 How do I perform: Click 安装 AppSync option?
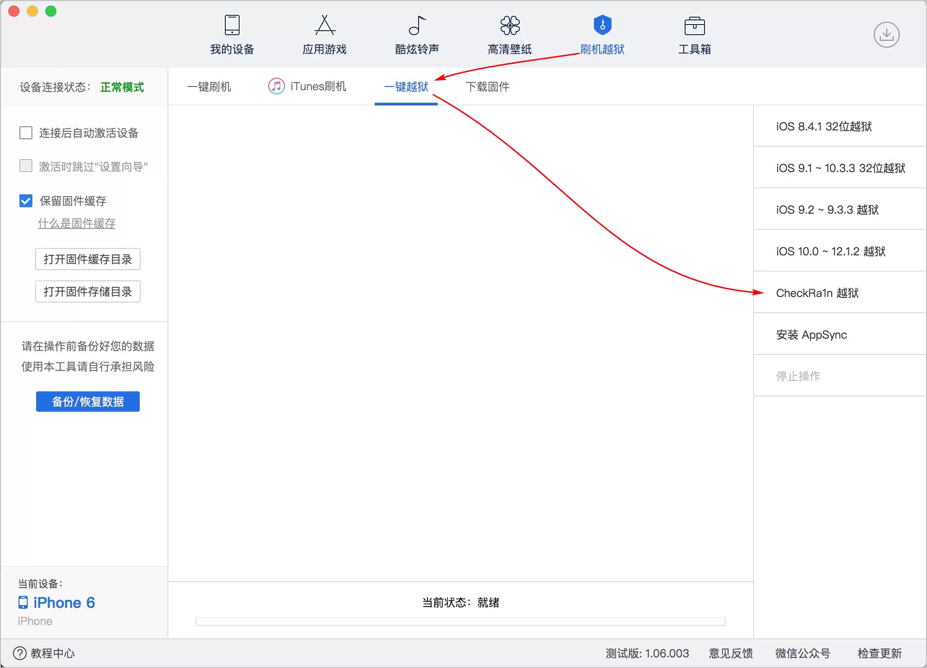click(x=840, y=334)
